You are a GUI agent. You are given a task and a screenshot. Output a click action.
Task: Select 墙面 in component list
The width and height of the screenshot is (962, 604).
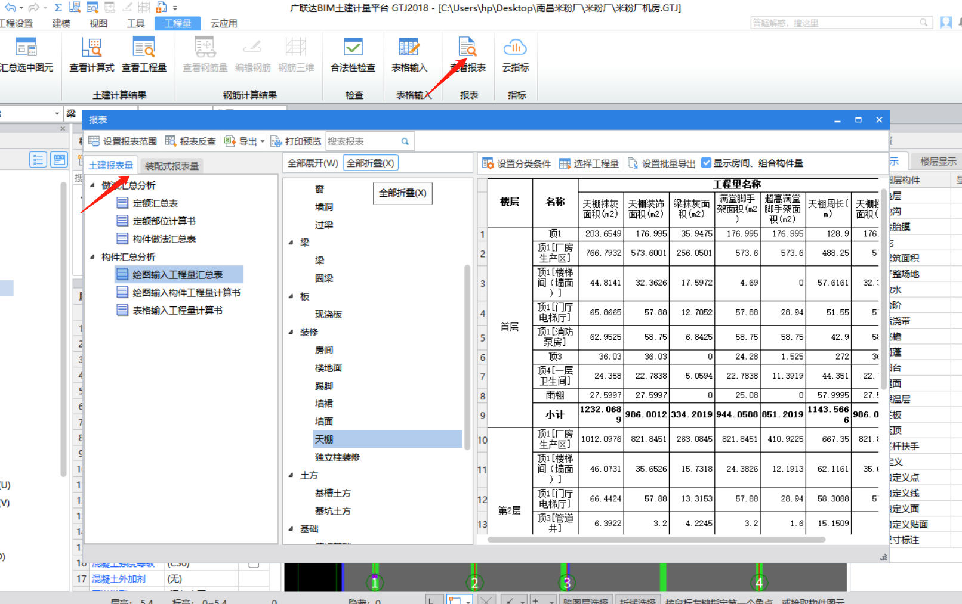pos(324,422)
